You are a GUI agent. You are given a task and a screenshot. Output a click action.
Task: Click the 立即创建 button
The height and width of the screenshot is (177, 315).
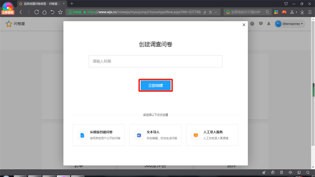click(x=156, y=85)
